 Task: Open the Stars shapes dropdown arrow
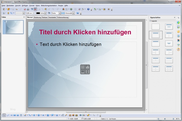pyautogui.click(x=59, y=115)
